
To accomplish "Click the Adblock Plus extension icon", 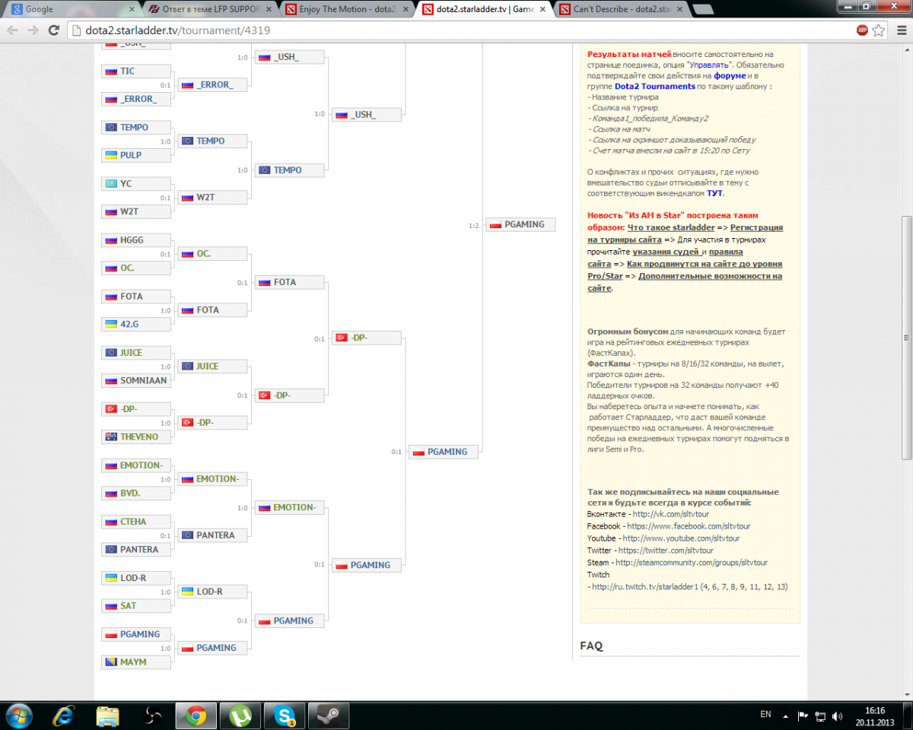I will click(x=862, y=30).
